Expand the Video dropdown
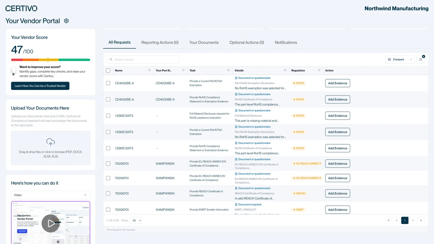Screen dimensions: 434x244 (51, 195)
